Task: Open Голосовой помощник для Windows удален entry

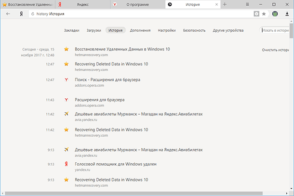Action: point(116,164)
